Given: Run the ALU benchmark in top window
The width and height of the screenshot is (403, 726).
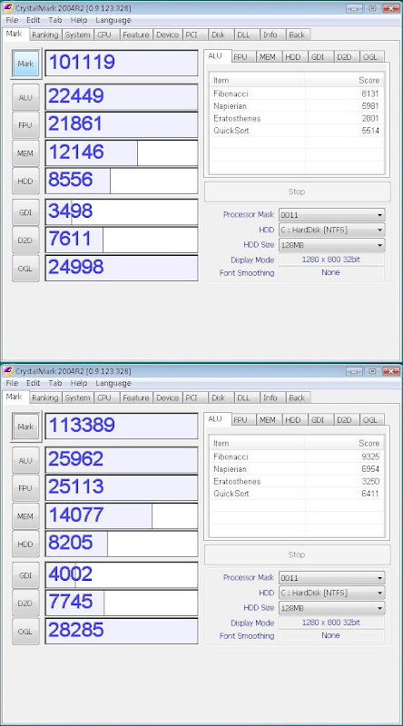Looking at the screenshot, I should pos(25,98).
